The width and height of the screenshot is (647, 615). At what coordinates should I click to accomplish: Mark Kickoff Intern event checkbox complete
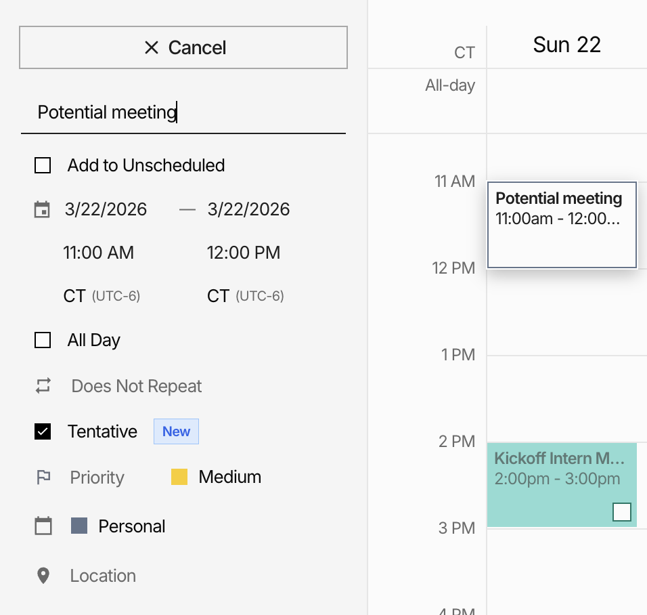tap(621, 512)
